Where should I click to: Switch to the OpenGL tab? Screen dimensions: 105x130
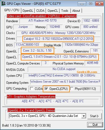(28, 11)
